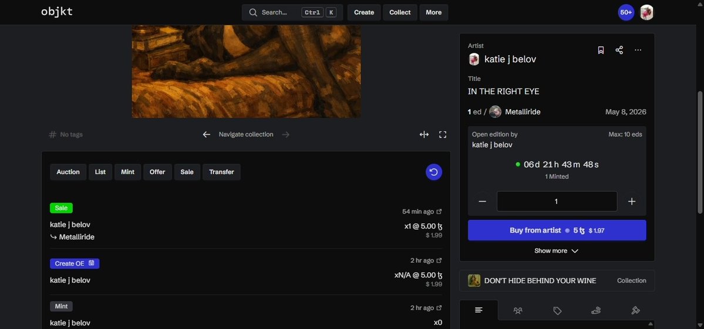Increase edition quantity with plus
Screen dimensions: 704x329
pos(632,201)
